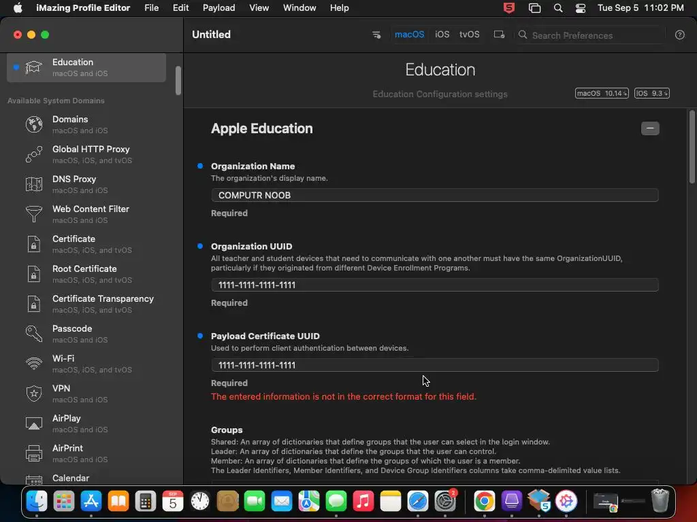Open the iMazing Profile Editor app menu
697x522 pixels.
[83, 8]
